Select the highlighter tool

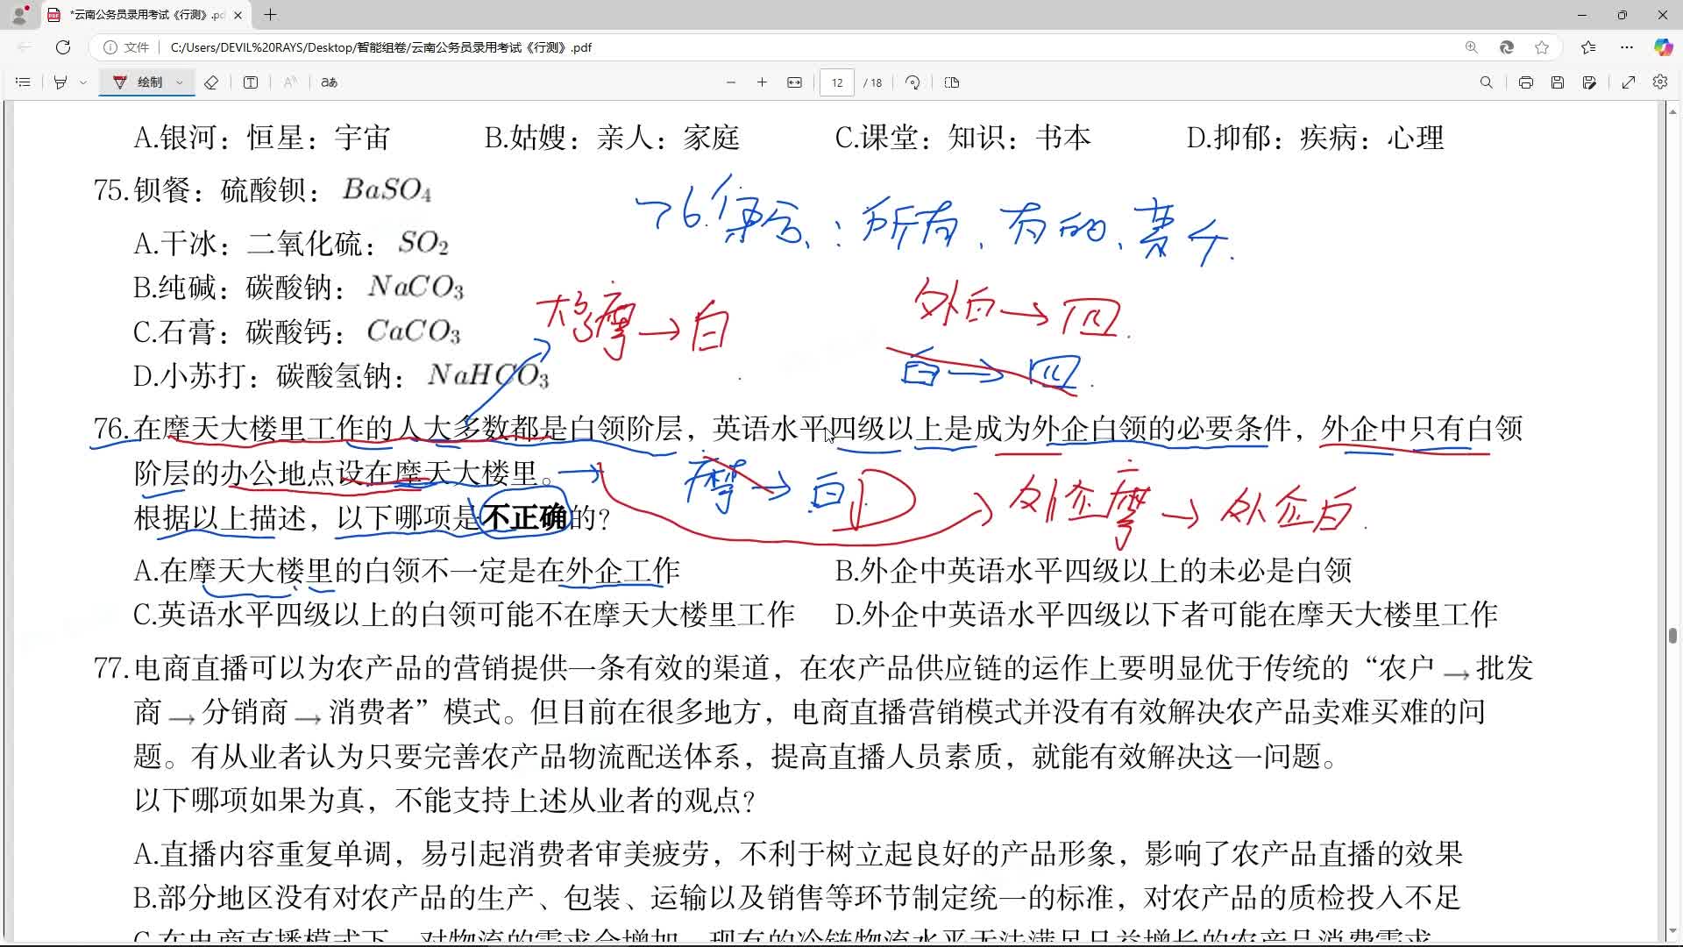coord(60,82)
